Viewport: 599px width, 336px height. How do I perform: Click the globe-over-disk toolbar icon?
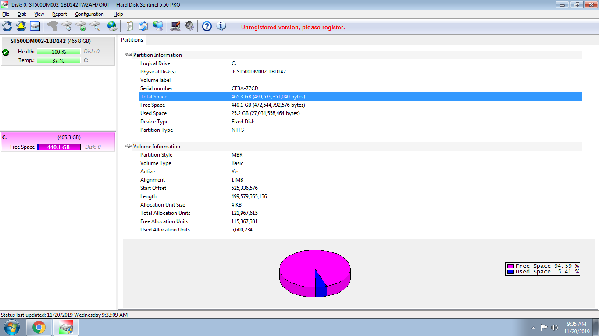[x=112, y=26]
